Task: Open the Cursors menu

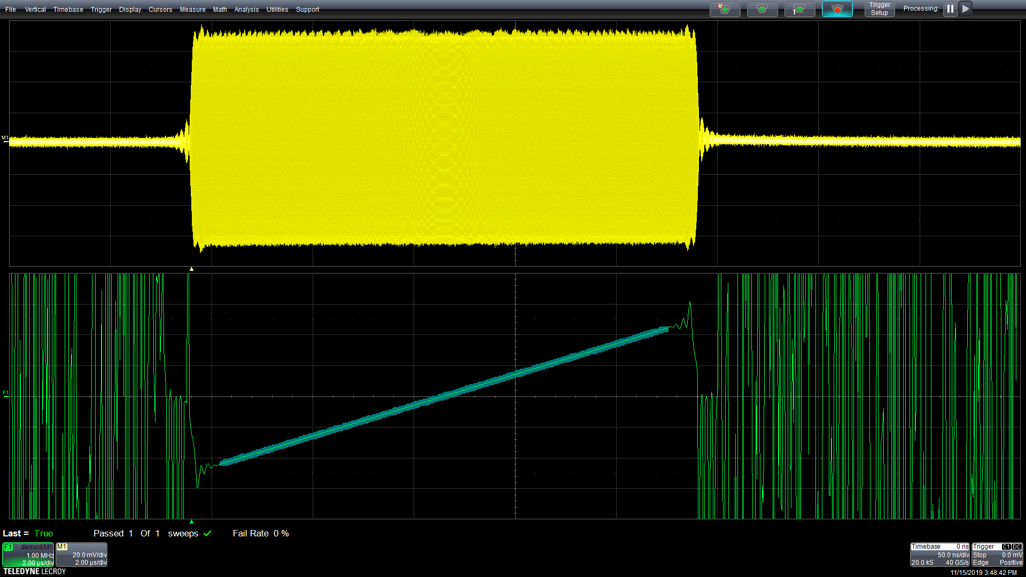Action: 160,10
